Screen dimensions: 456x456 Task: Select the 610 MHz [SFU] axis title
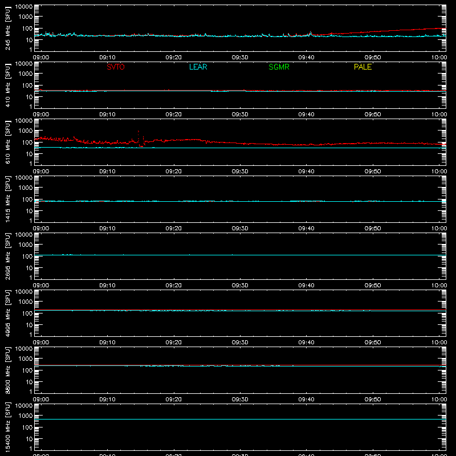7,142
